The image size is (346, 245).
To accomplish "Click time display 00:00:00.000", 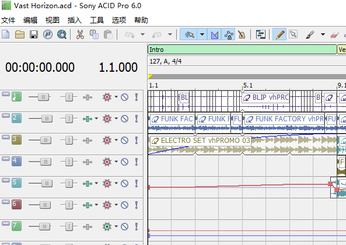I will (x=40, y=67).
